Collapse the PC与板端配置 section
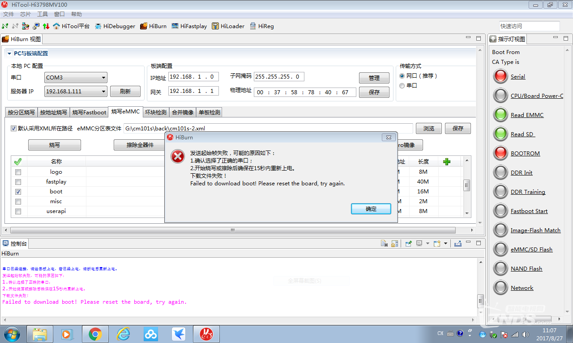Screen dimensions: 573x343 click(9, 54)
